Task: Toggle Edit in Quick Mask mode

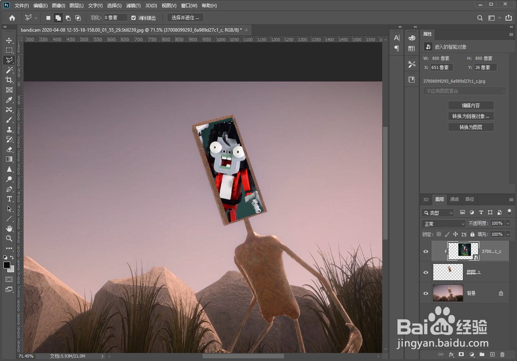Action: [x=9, y=279]
